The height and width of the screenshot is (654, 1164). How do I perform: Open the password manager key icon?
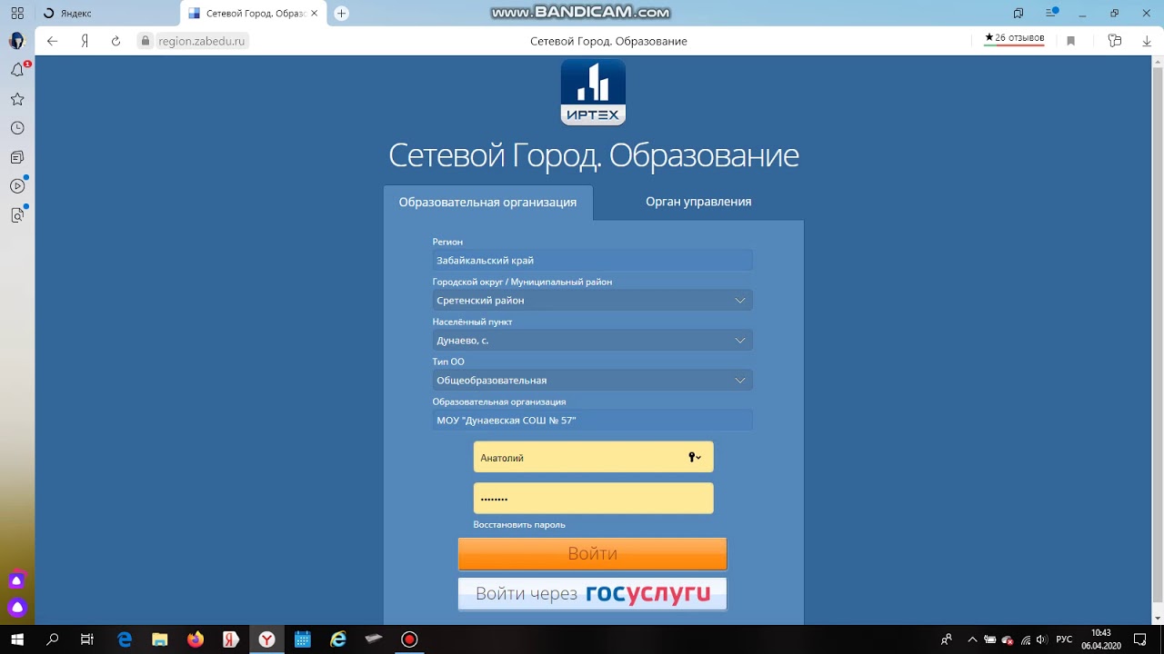pyautogui.click(x=1115, y=41)
